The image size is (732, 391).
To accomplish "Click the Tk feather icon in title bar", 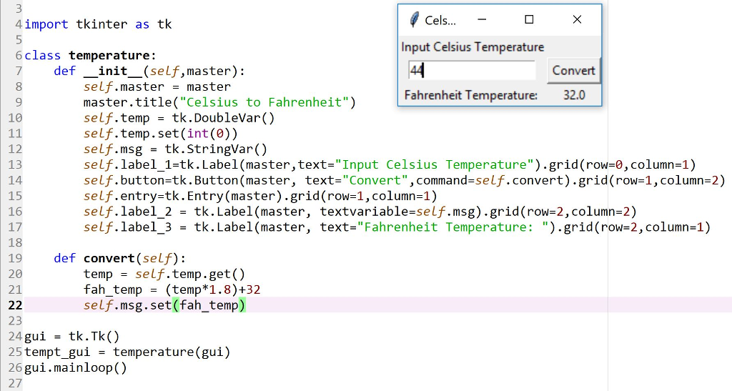I will [414, 19].
